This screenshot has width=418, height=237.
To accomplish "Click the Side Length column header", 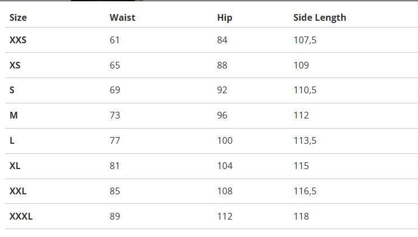I will [x=319, y=17].
